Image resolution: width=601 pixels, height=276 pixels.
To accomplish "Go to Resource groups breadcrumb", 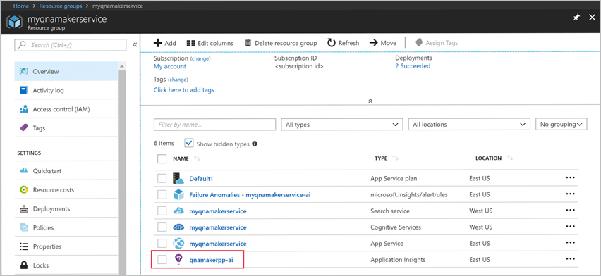I will [x=60, y=6].
